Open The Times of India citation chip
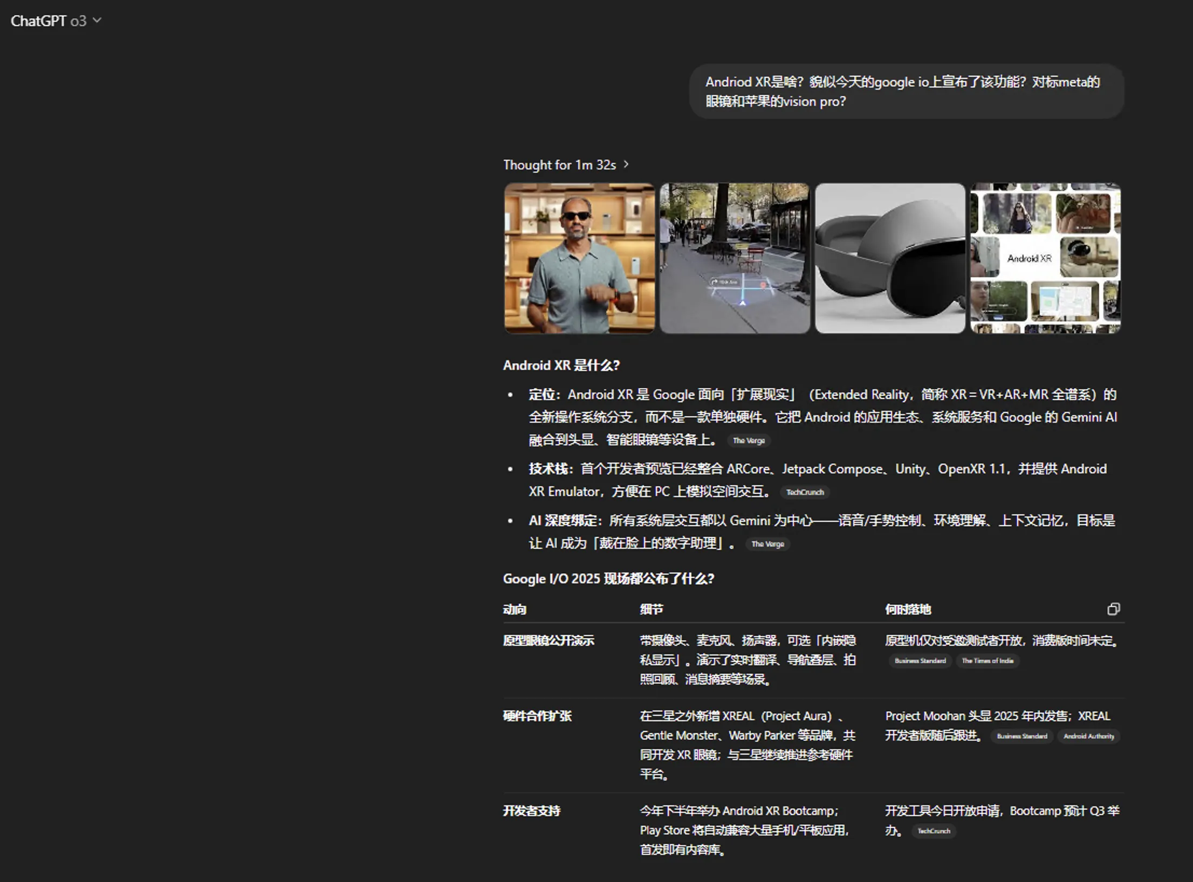 [x=988, y=660]
